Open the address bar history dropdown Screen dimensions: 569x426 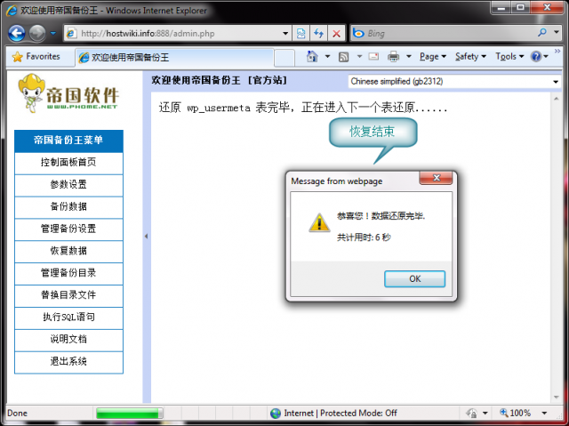point(285,33)
